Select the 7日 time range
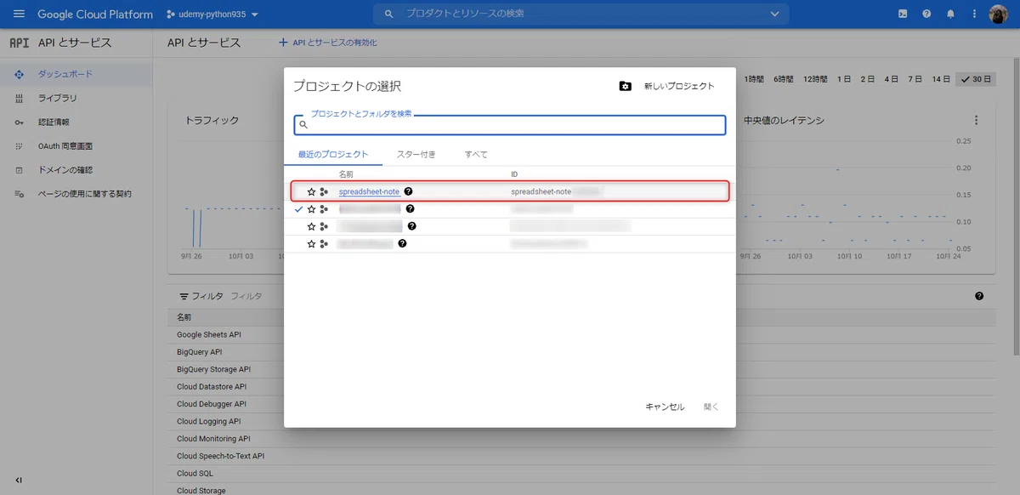Image resolution: width=1020 pixels, height=495 pixels. click(x=915, y=79)
